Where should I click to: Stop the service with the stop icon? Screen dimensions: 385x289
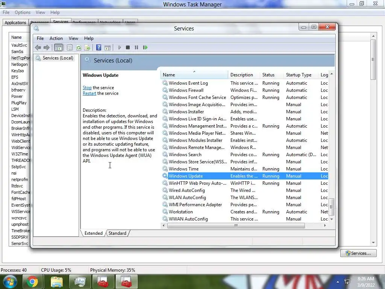(128, 47)
